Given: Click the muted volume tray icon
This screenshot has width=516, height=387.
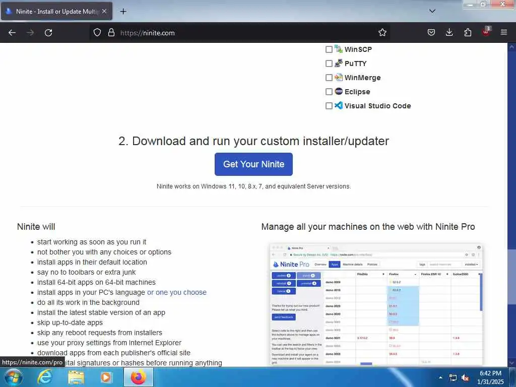Looking at the screenshot, I should click(465, 378).
